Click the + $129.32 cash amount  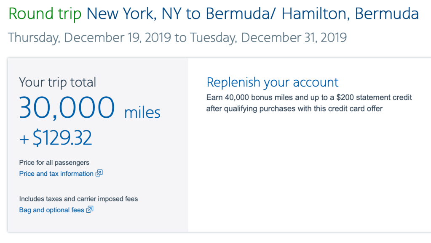tap(56, 138)
